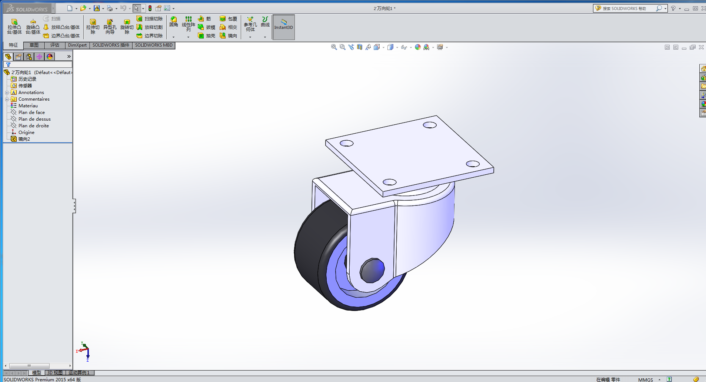The width and height of the screenshot is (706, 382).
Task: Open the DisplayManager appearance ball tab
Action: [x=50, y=56]
